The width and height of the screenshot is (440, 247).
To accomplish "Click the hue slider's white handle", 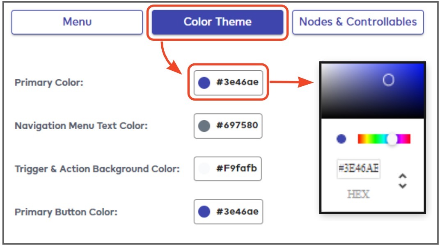I will point(392,139).
